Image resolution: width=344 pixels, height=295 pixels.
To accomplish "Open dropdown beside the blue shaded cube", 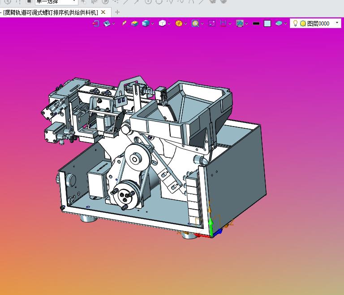I will pos(152,24).
